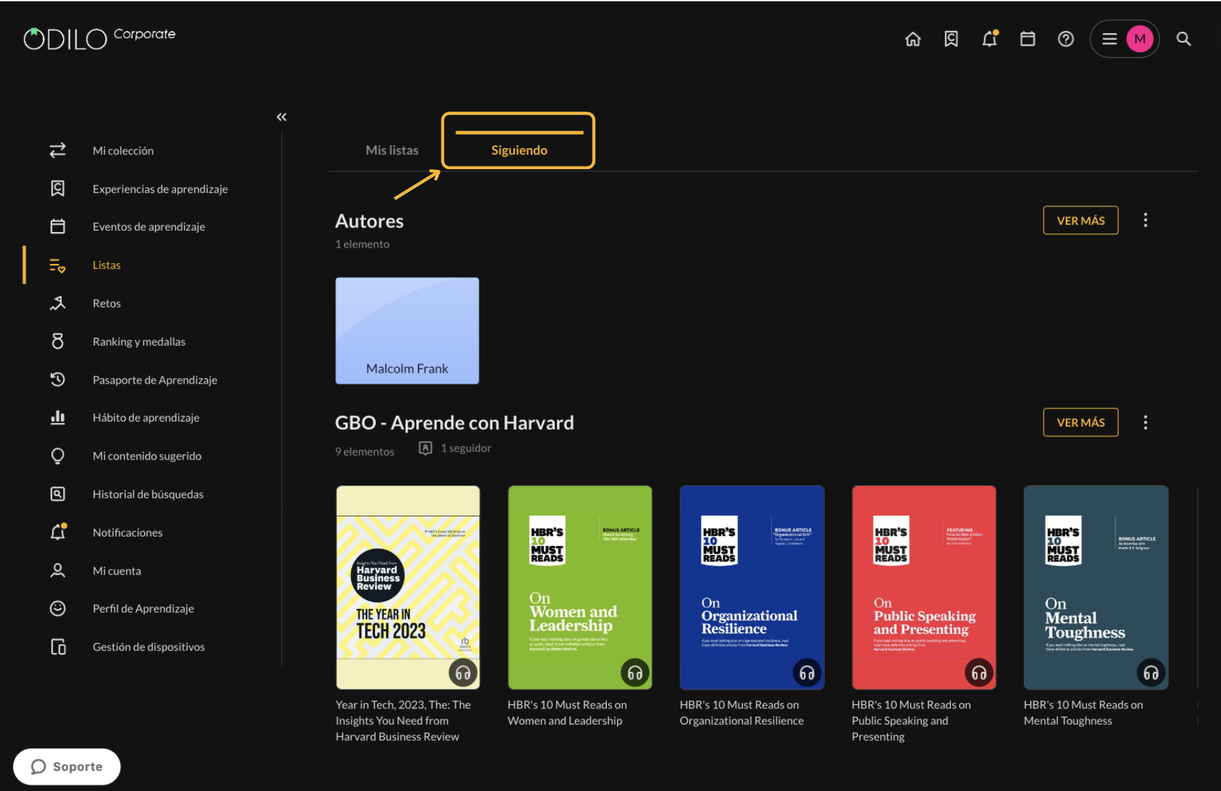Screen dimensions: 1221x791
Task: Switch to the Mis listas tab
Action: point(392,150)
